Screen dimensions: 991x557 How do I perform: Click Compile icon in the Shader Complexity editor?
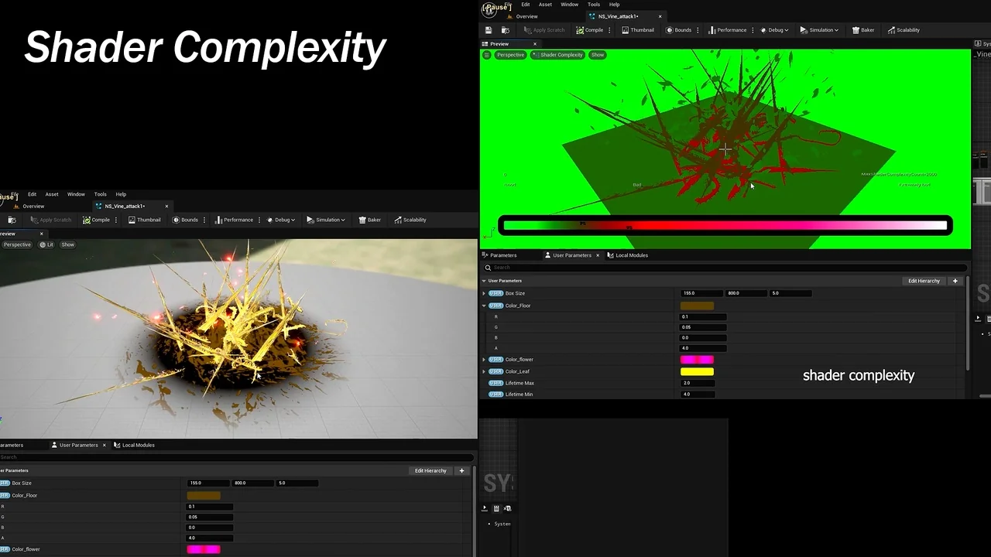590,30
